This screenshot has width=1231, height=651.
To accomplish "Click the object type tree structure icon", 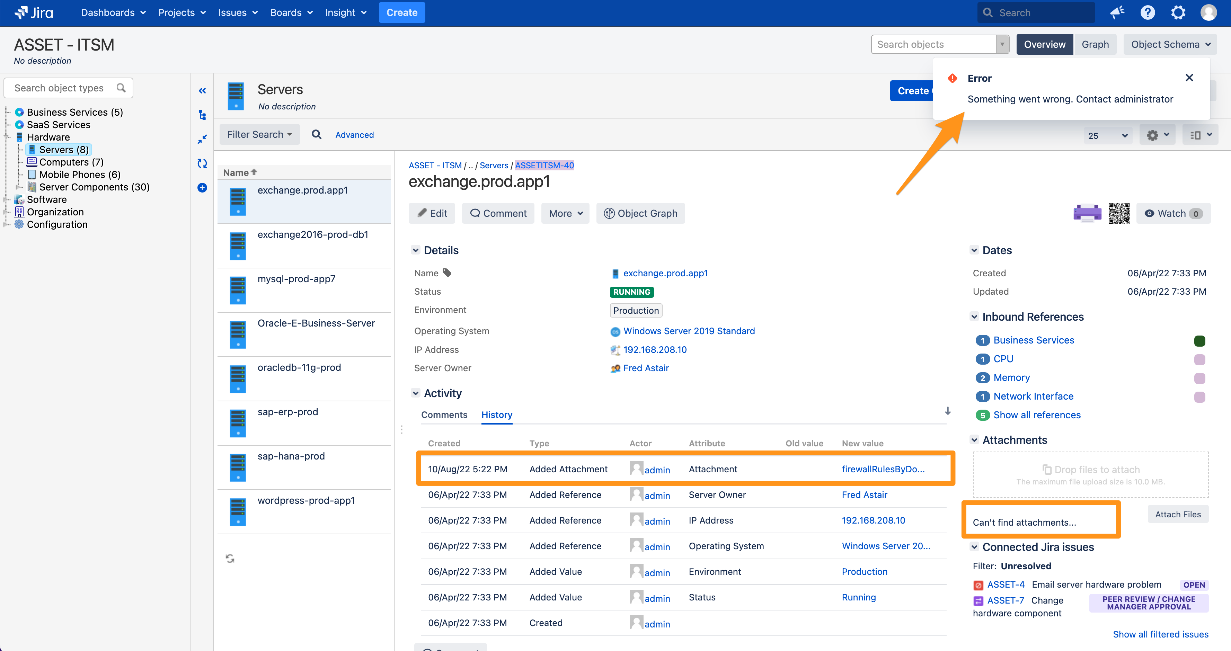I will coord(202,115).
